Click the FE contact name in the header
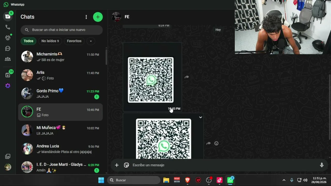The image size is (331, 186). tap(127, 17)
